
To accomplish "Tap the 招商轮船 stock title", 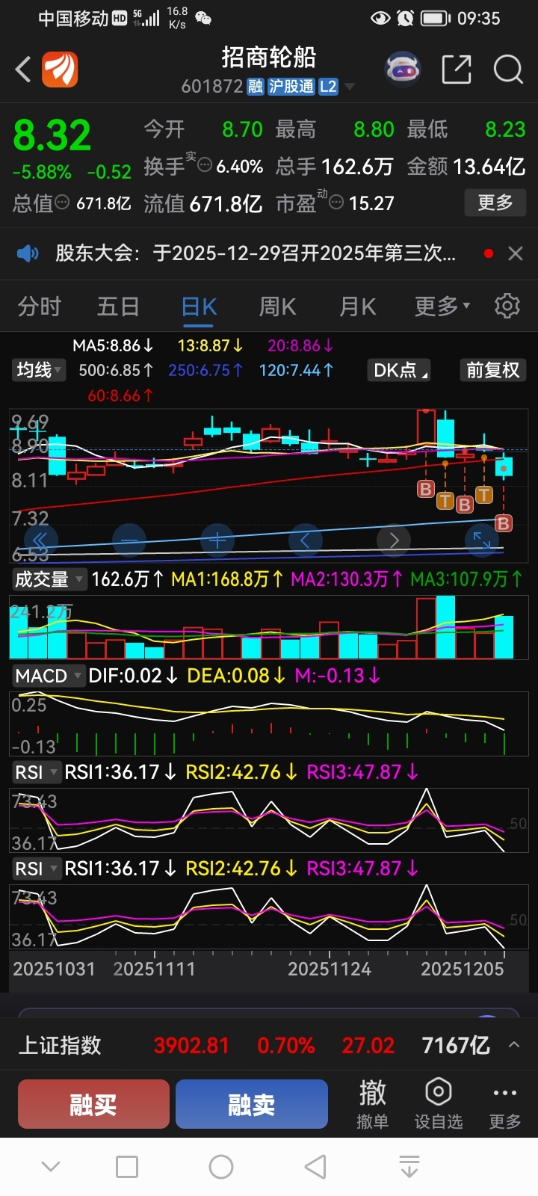I will pyautogui.click(x=269, y=58).
